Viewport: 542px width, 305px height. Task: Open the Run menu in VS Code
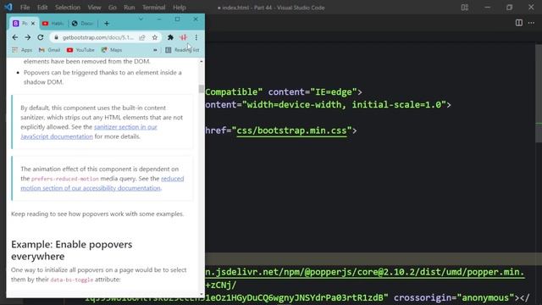(130, 8)
